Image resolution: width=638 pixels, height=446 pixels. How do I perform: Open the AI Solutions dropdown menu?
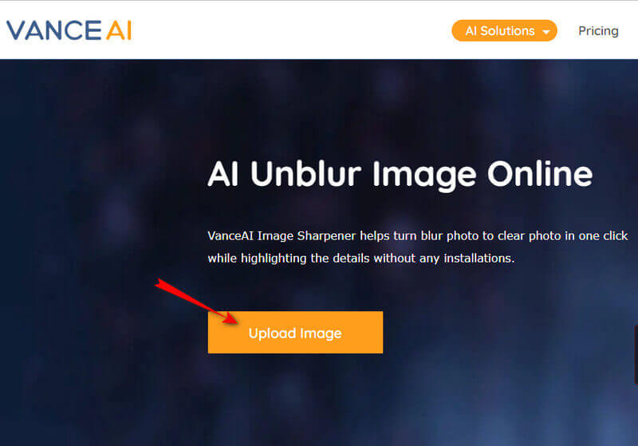click(x=504, y=30)
